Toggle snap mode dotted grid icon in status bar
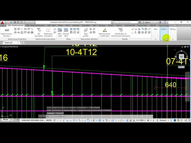191x143 pixels. click(x=58, y=120)
